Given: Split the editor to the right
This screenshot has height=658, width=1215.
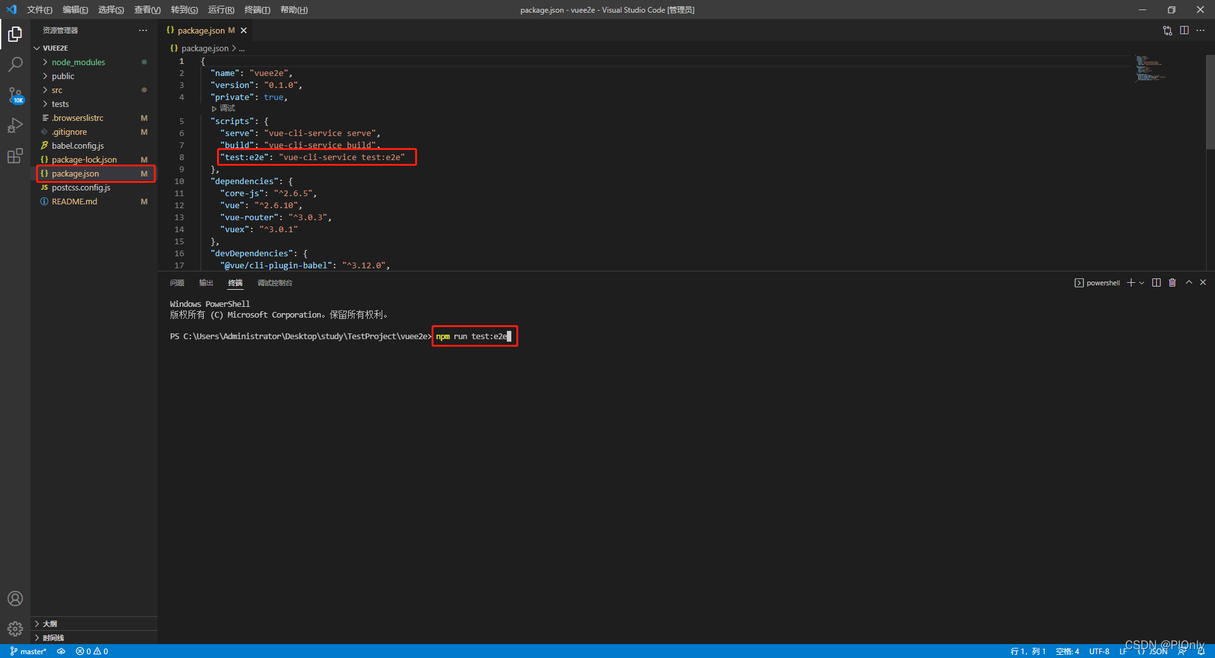Looking at the screenshot, I should (1184, 30).
